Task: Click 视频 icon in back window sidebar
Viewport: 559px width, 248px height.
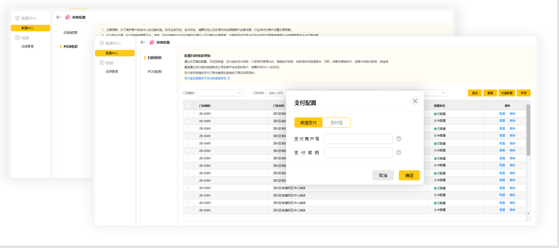Action: pos(18,38)
